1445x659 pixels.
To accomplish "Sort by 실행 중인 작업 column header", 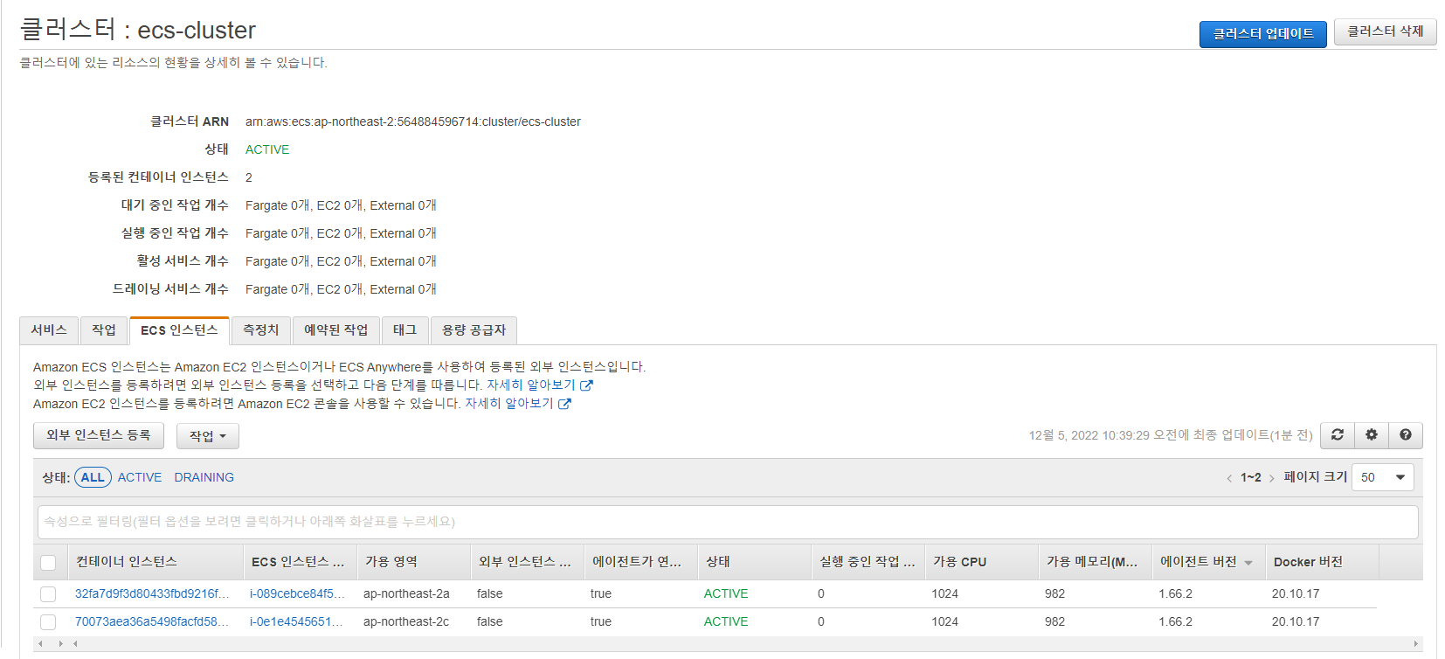I will [868, 562].
